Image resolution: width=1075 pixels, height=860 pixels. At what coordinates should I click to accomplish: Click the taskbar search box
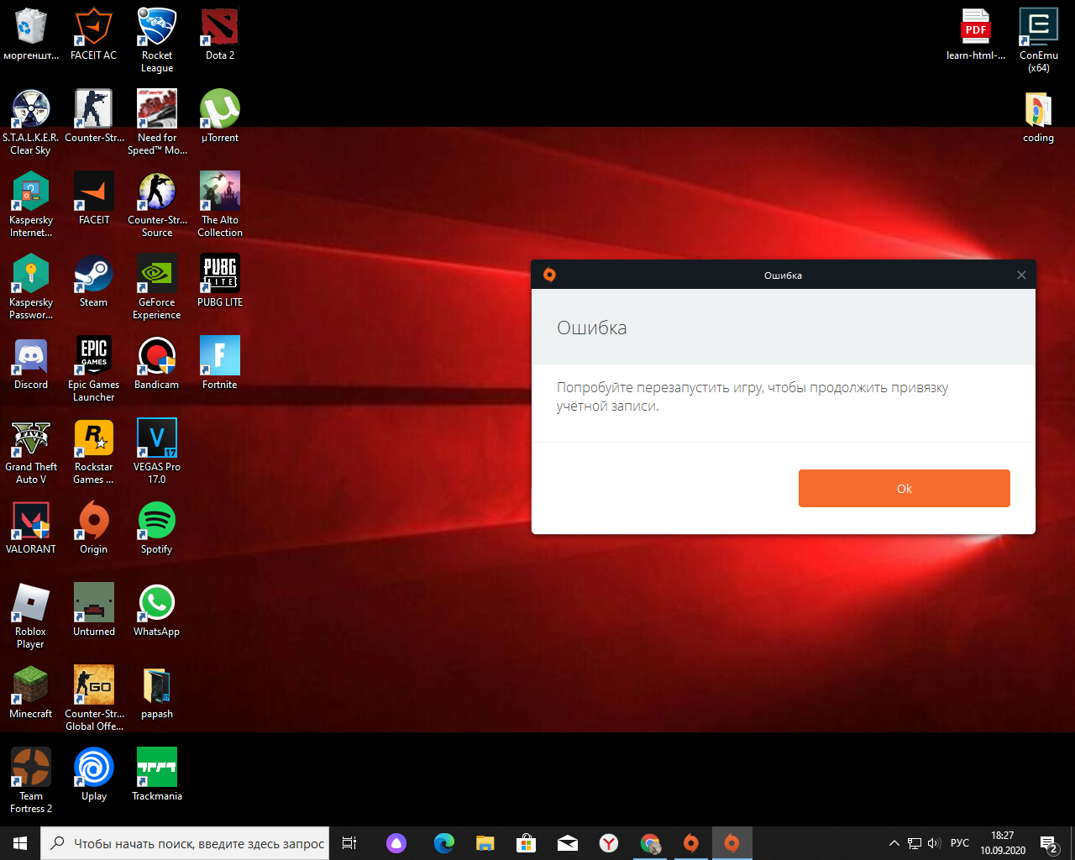tap(185, 843)
